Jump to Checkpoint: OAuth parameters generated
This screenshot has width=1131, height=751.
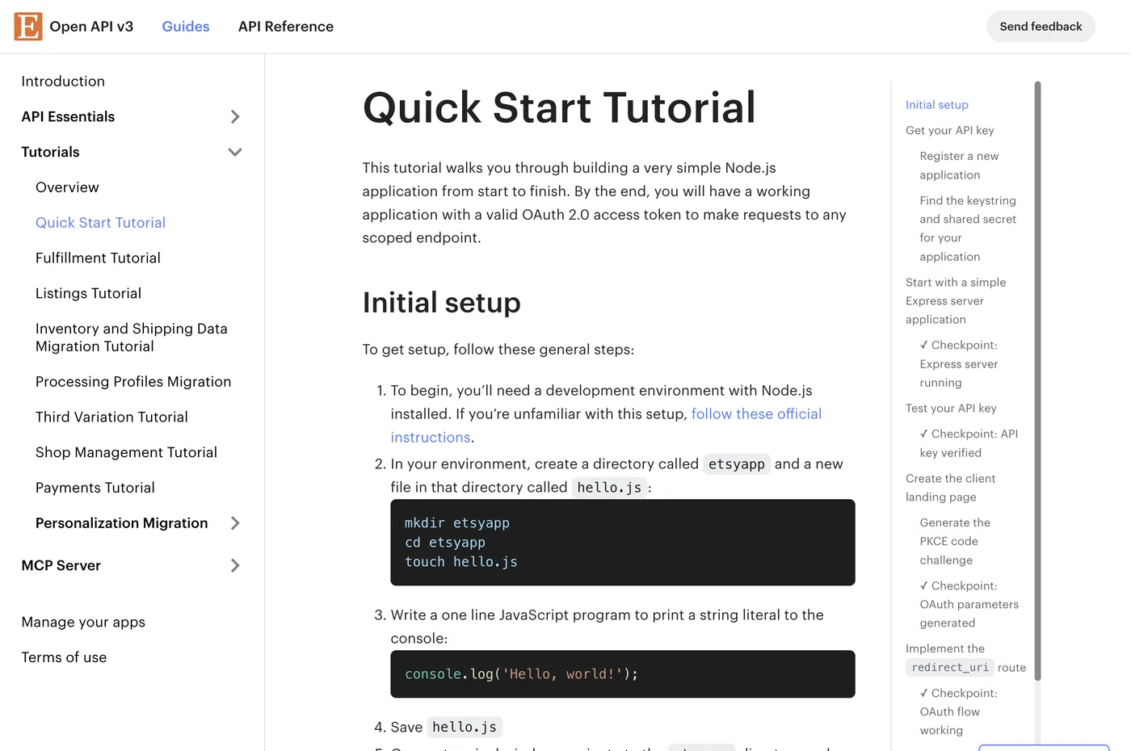coord(969,605)
